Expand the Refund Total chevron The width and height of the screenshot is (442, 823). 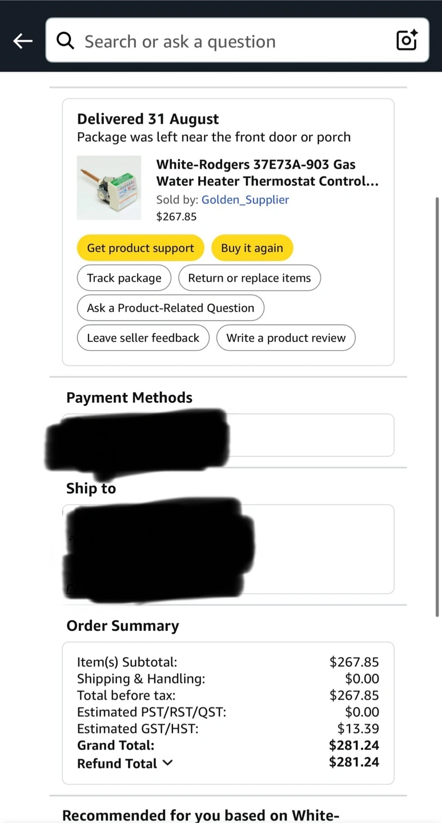tap(167, 762)
